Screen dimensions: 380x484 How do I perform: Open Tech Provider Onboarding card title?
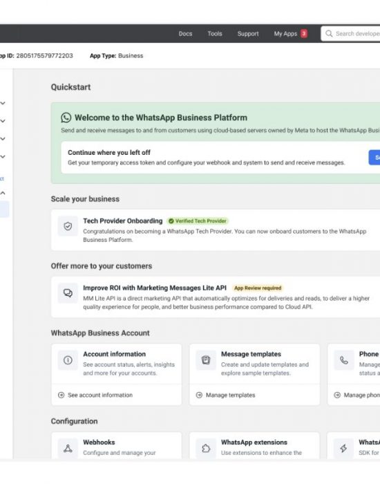tap(122, 221)
